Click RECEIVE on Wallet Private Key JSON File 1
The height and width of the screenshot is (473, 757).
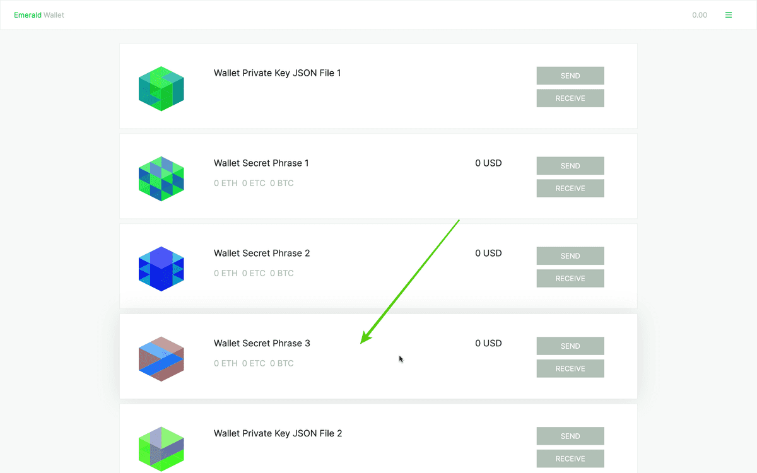pyautogui.click(x=570, y=98)
